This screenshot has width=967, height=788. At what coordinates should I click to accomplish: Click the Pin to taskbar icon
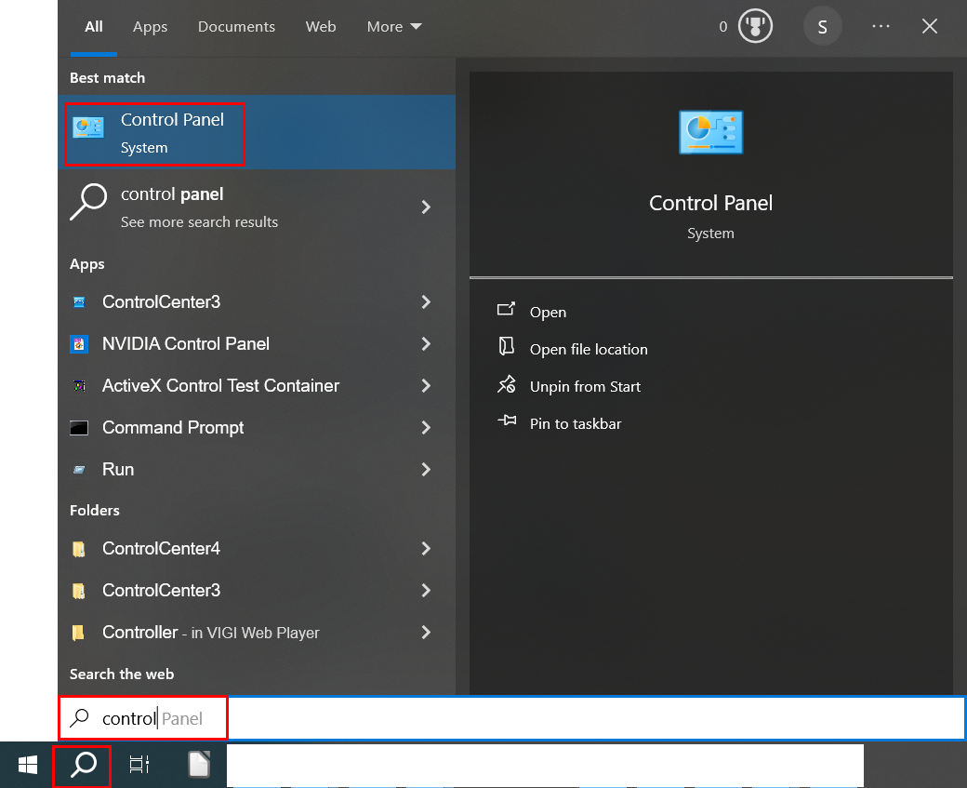pos(507,421)
